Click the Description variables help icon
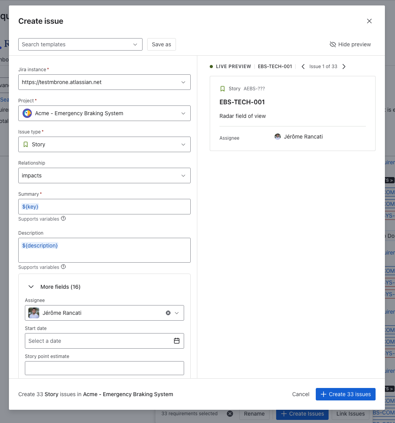Viewport: 395px width, 423px height. pos(63,267)
